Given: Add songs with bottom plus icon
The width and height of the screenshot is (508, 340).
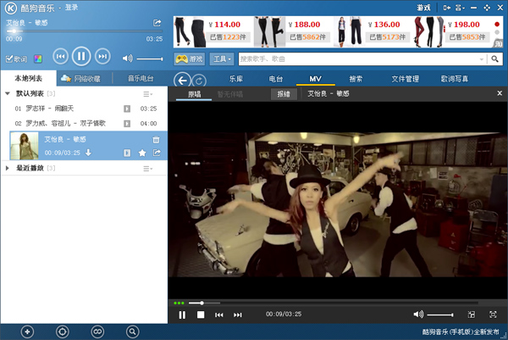Looking at the screenshot, I should coord(27,332).
